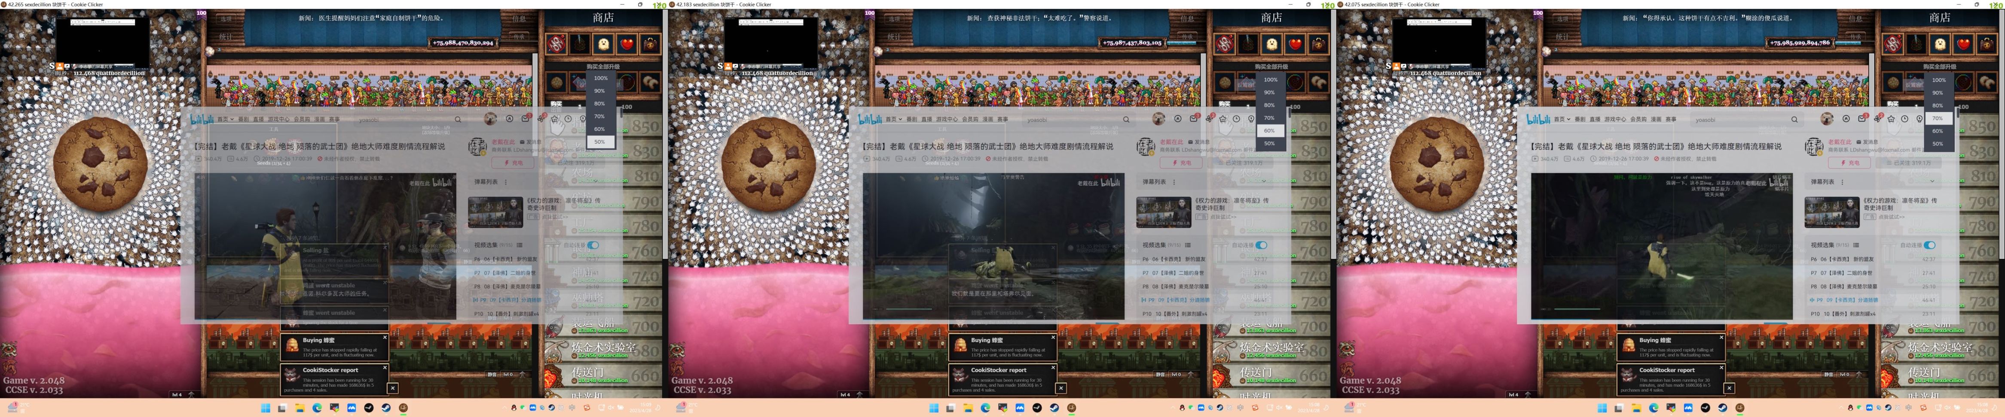Viewport: 2005px width, 417px height.
Task: Choose 60% in the 42.183 window opacity list
Action: click(1269, 130)
